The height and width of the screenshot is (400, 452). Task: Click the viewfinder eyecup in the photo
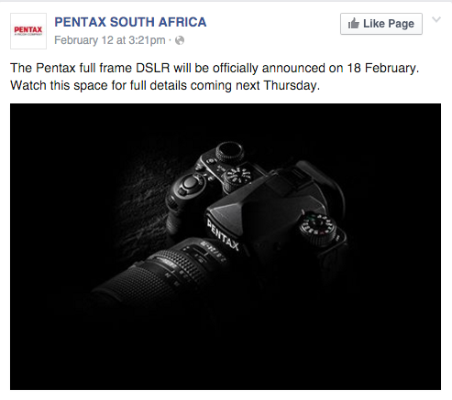(324, 183)
